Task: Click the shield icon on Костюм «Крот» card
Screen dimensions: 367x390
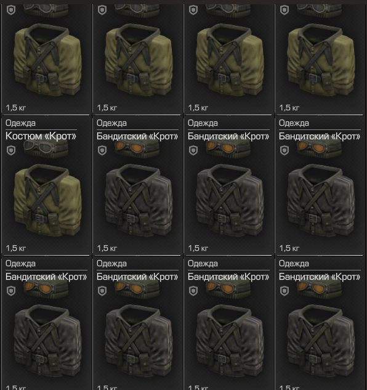Action: tap(11, 150)
